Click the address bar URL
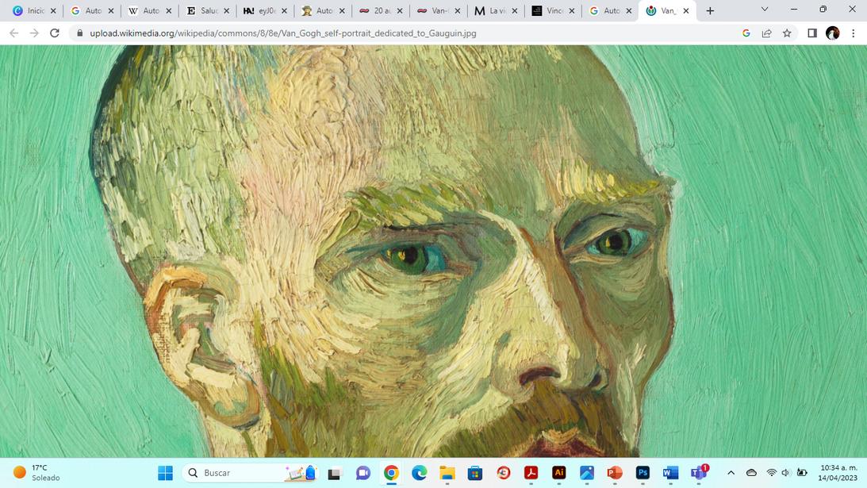 coord(283,33)
